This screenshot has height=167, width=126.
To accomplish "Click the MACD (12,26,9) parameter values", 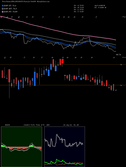I will 34,125.
